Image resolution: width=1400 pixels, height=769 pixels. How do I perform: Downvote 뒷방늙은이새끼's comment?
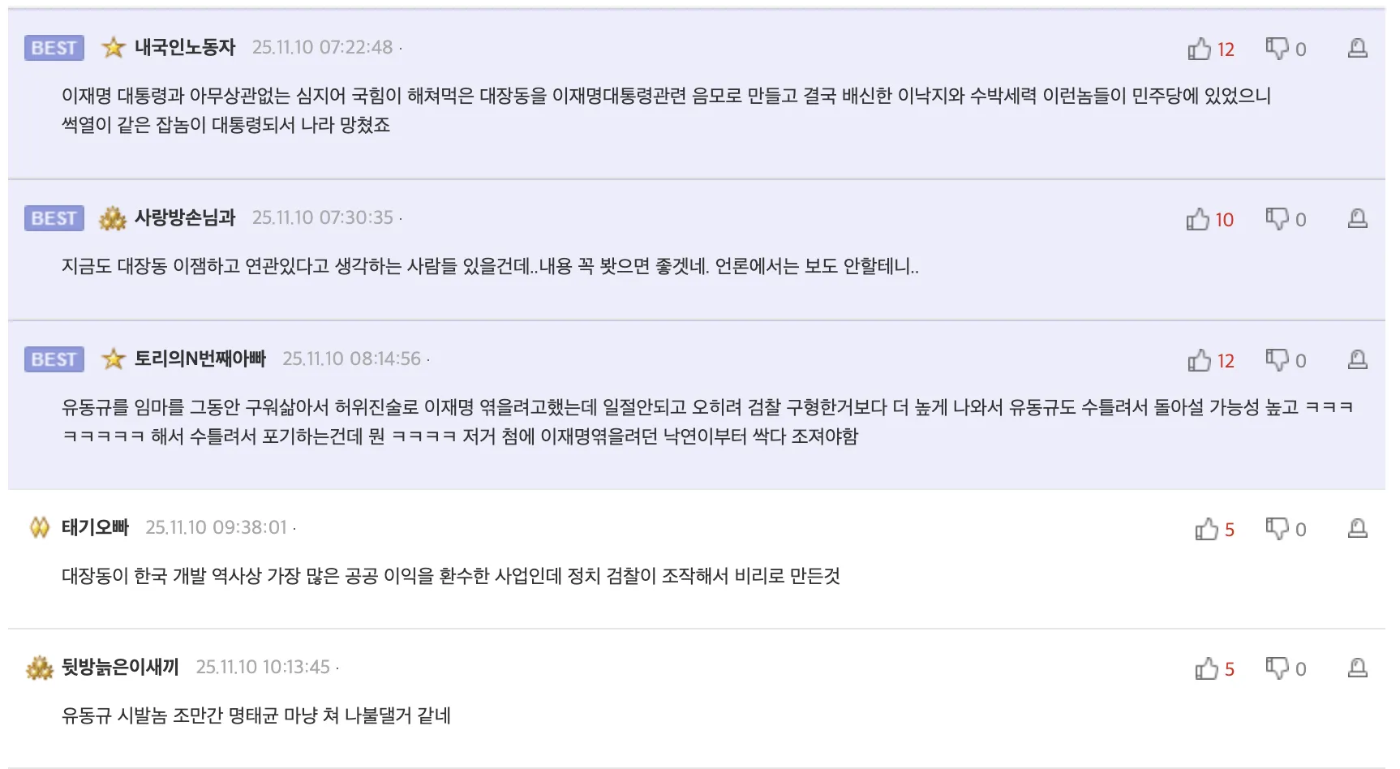(x=1277, y=668)
